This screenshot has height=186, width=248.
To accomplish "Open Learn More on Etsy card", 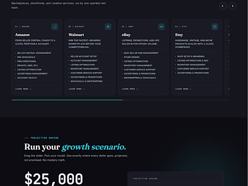I will pos(183,89).
